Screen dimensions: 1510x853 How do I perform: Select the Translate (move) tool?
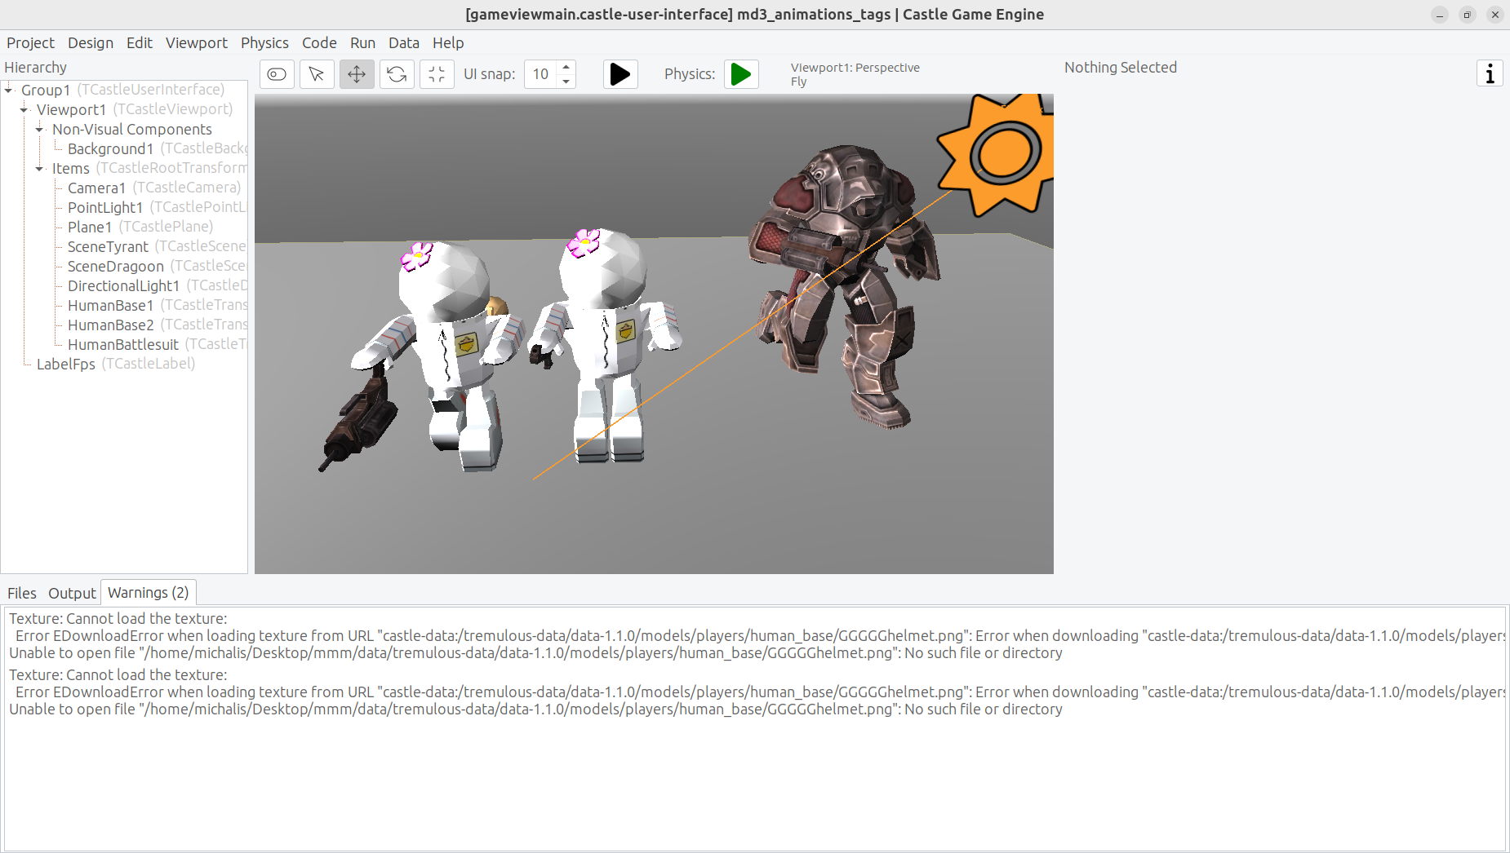[x=357, y=74]
